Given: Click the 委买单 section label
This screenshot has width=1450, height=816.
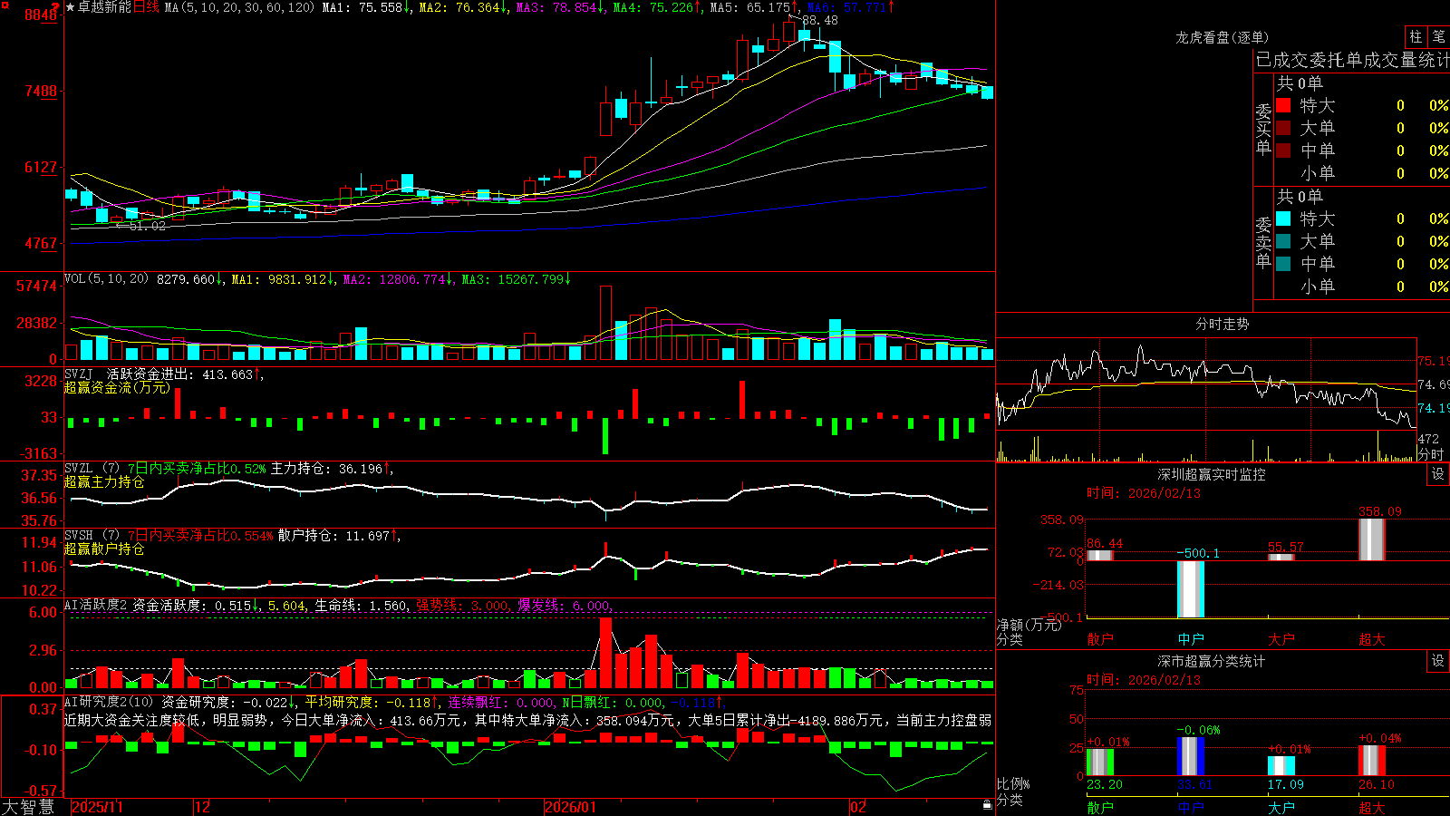Looking at the screenshot, I should [1263, 129].
